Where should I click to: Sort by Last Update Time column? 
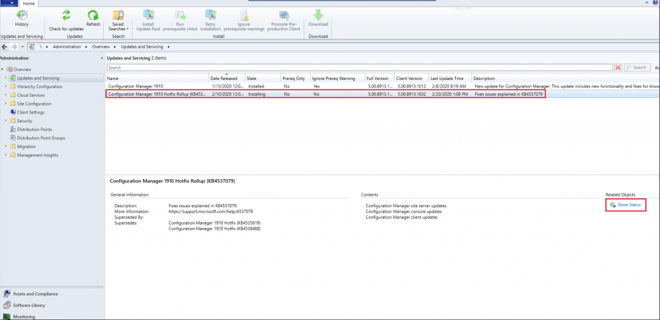click(449, 78)
